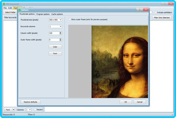176x118 pixels.
Task: Decrease Outer frame width value
Action: (x=60, y=40)
